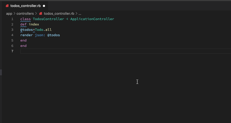Click line number 5 in the gutter
The height and width of the screenshot is (123, 231).
pyautogui.click(x=12, y=40)
